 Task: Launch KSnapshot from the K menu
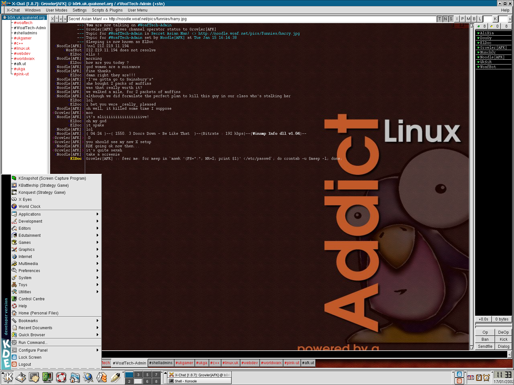[x=56, y=178]
